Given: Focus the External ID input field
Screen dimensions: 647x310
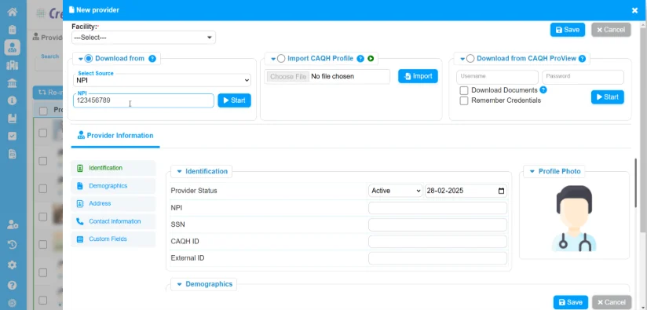Looking at the screenshot, I should click(x=437, y=258).
